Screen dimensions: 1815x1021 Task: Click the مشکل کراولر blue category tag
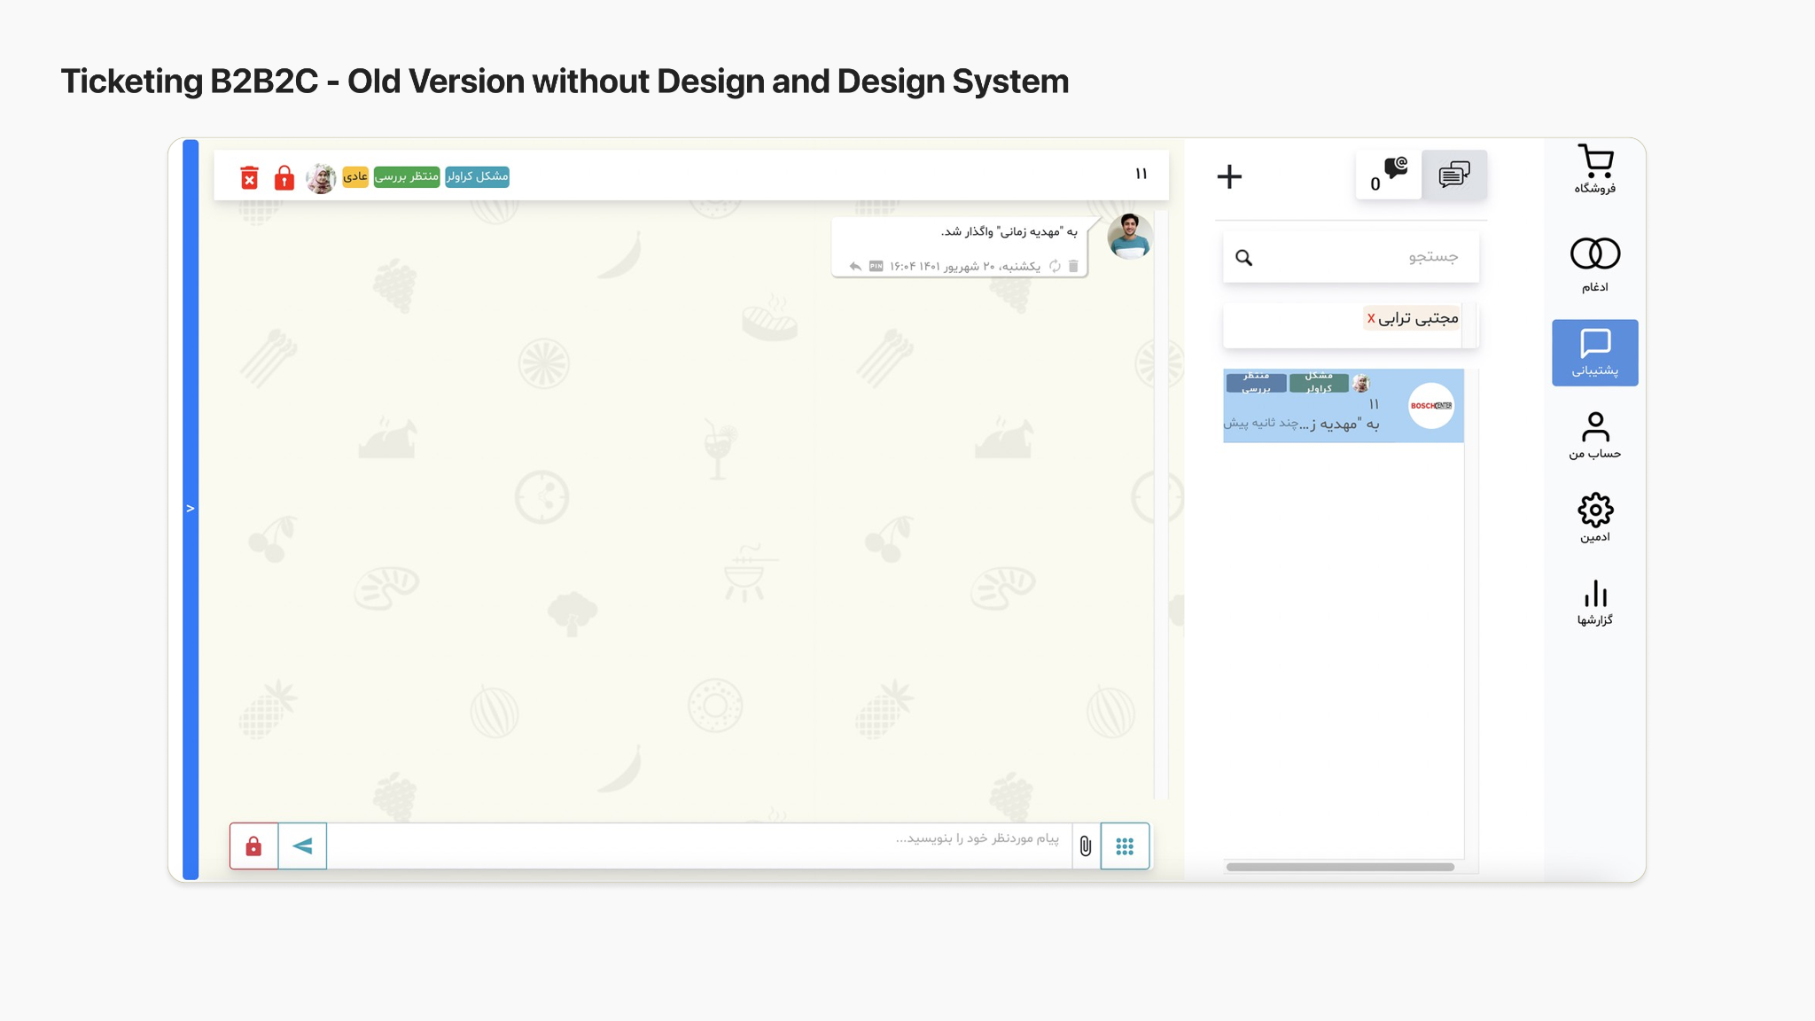coord(477,176)
